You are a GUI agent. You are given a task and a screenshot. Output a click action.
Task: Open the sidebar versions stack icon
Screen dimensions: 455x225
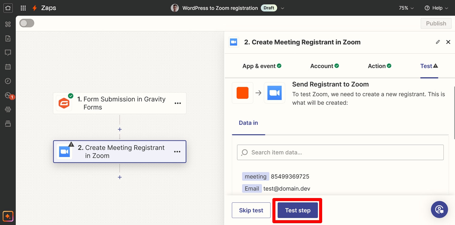click(x=8, y=124)
